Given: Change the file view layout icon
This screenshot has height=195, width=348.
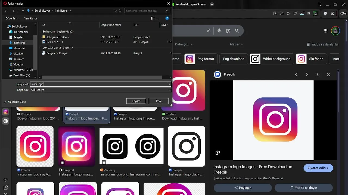Looking at the screenshot, I should (x=153, y=18).
